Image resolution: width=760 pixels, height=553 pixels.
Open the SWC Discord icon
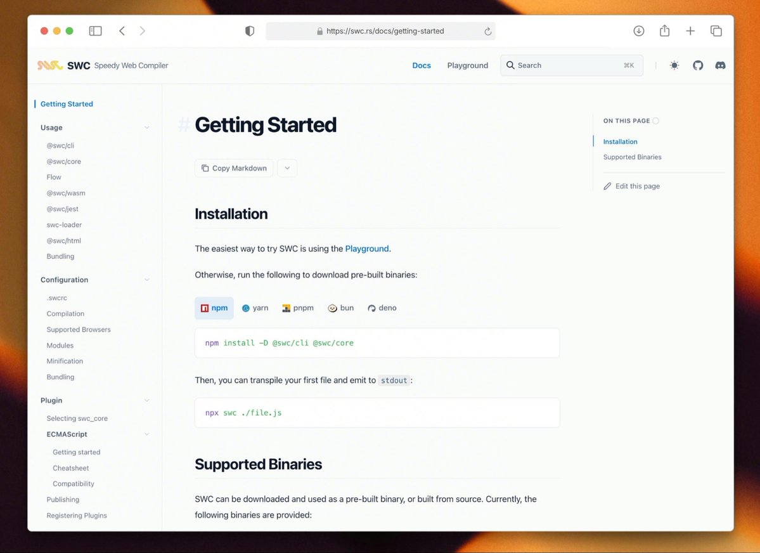(x=720, y=65)
